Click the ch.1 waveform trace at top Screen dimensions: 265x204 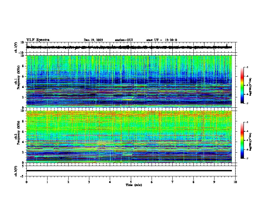pos(129,47)
